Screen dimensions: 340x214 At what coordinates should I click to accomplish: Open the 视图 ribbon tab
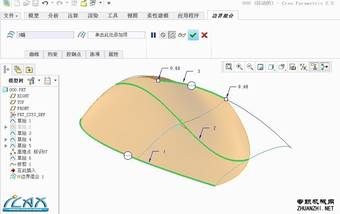(x=132, y=16)
